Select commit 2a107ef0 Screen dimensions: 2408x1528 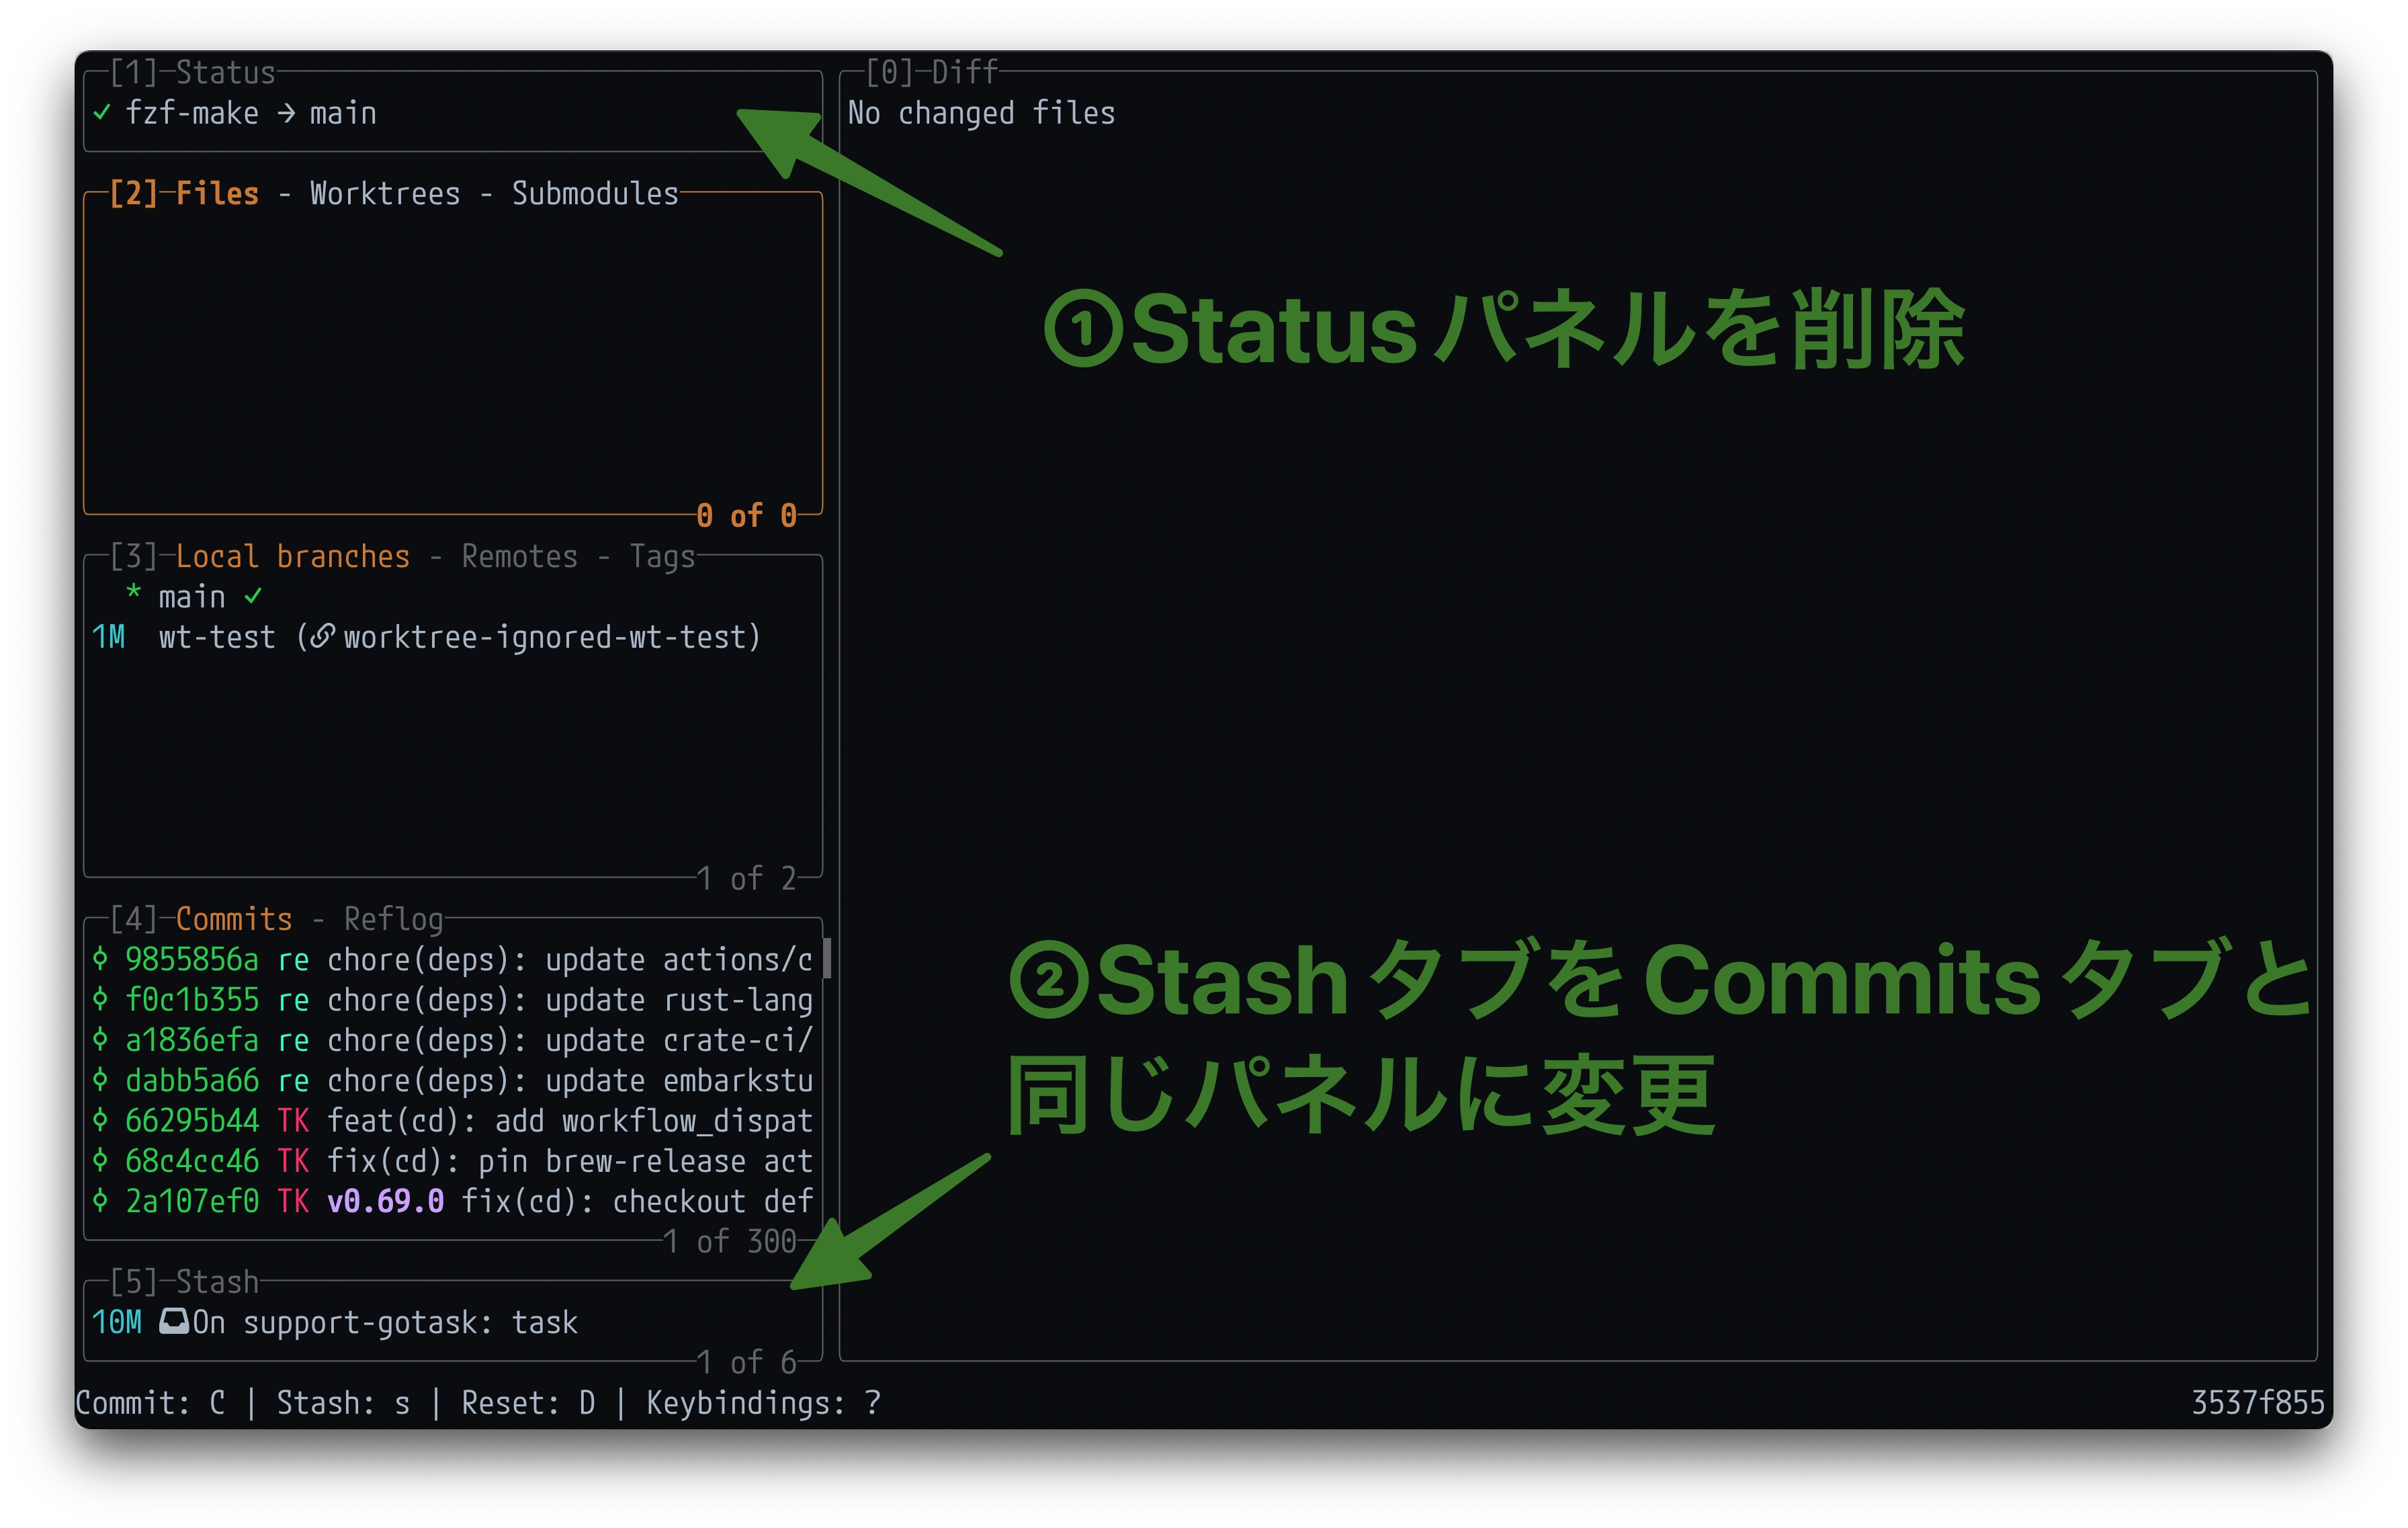[453, 1201]
